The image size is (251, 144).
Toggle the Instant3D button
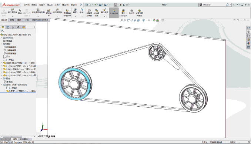[x=114, y=13]
